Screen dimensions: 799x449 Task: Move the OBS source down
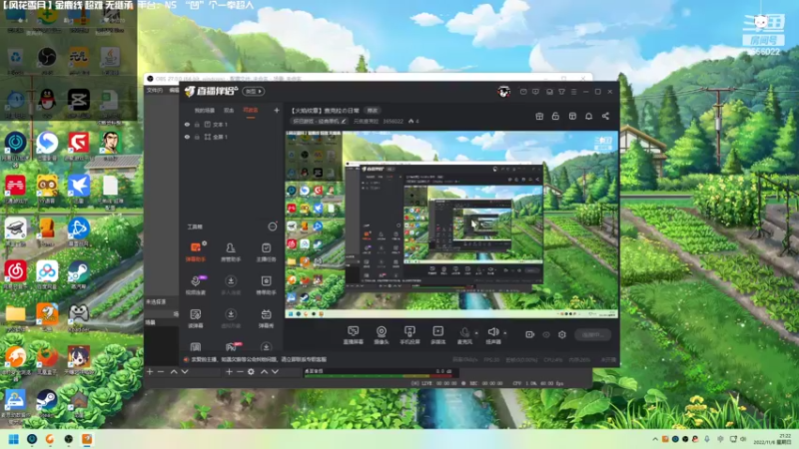pos(276,371)
